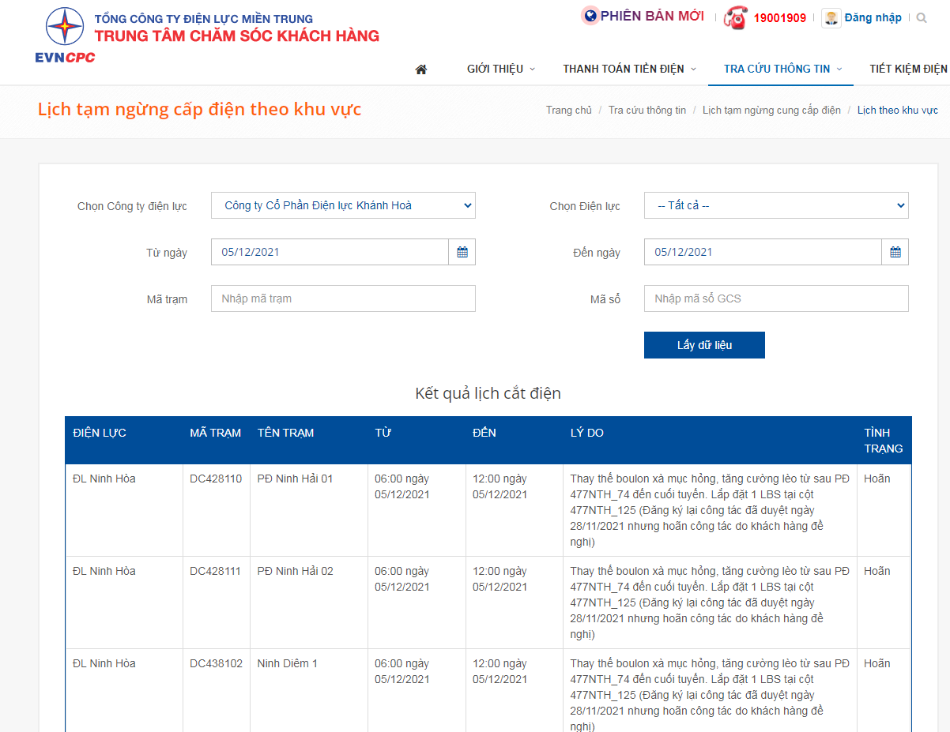This screenshot has width=950, height=732.
Task: Click the TÌNH TRẠNG column header
Action: coord(884,441)
